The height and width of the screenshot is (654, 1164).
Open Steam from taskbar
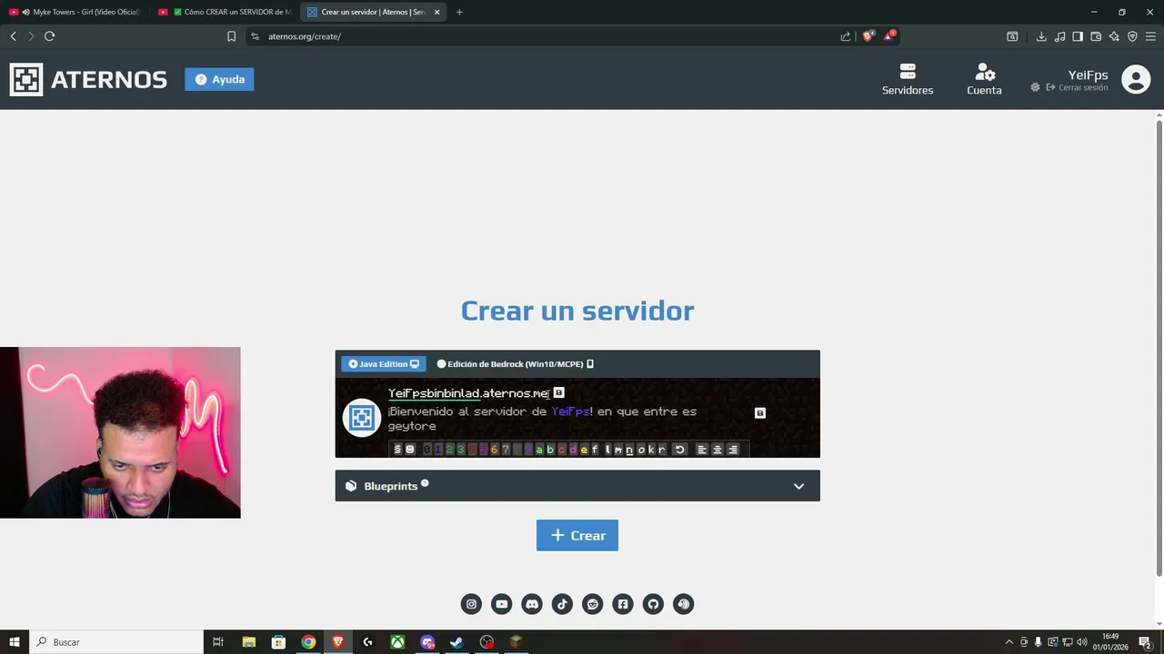pos(457,642)
